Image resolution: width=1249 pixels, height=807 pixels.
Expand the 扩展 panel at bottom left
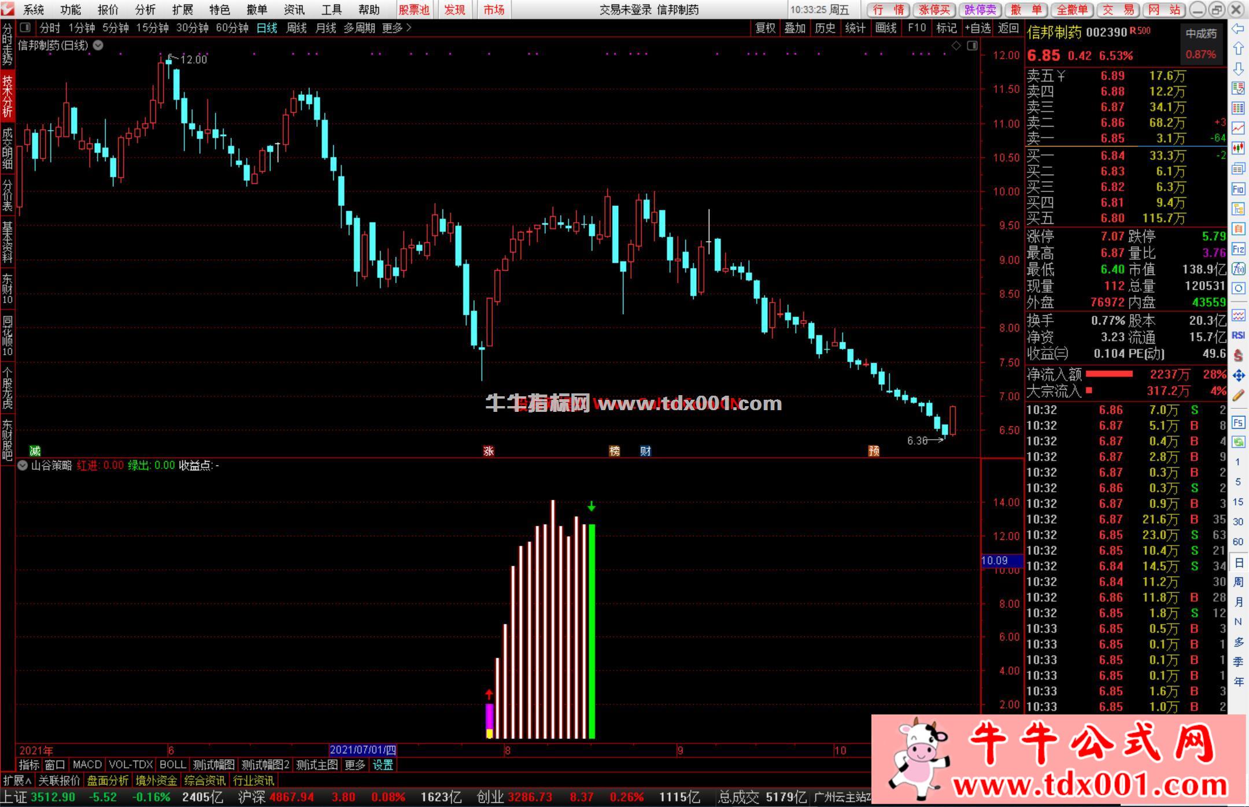17,780
